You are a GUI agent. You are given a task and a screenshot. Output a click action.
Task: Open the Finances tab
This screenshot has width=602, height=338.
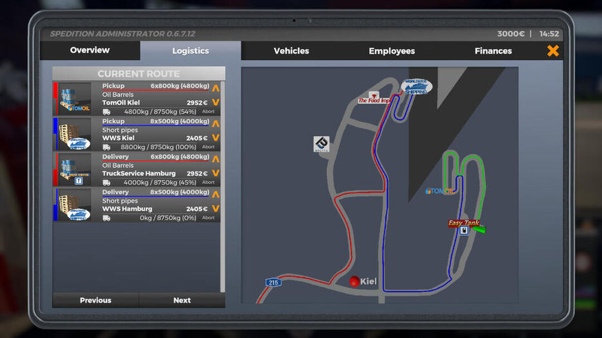(x=493, y=51)
